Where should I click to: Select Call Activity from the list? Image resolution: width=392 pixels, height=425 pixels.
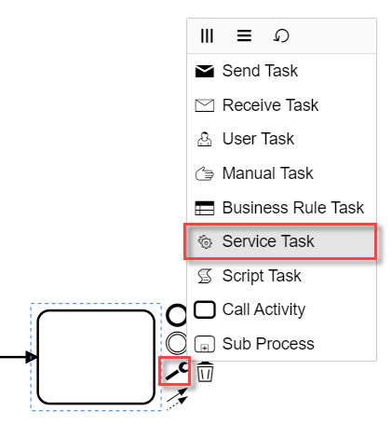[x=281, y=309]
